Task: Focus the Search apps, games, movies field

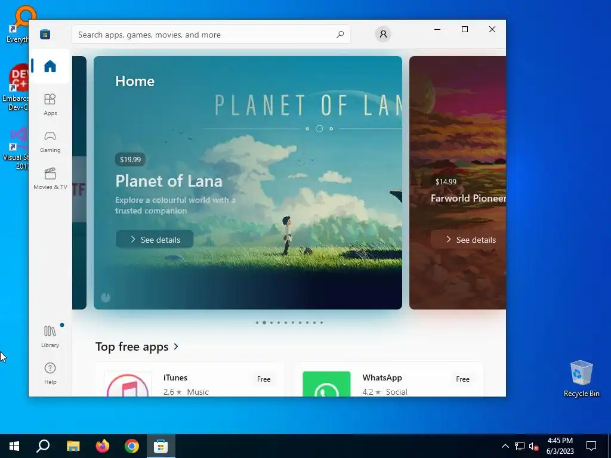Action: coord(211,35)
